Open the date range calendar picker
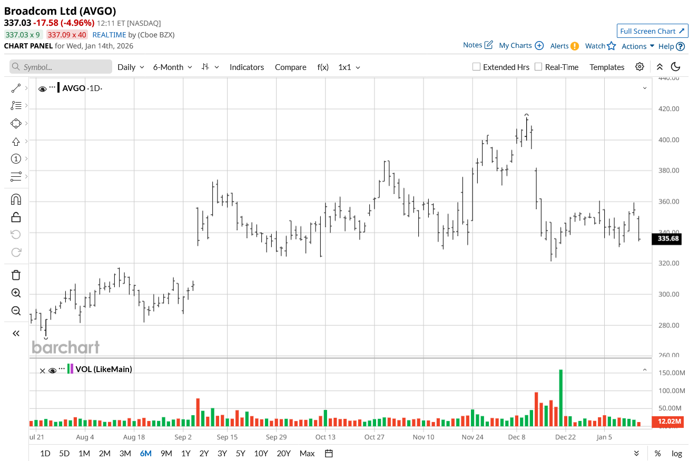Screen dimensions: 689x461 [x=329, y=453]
